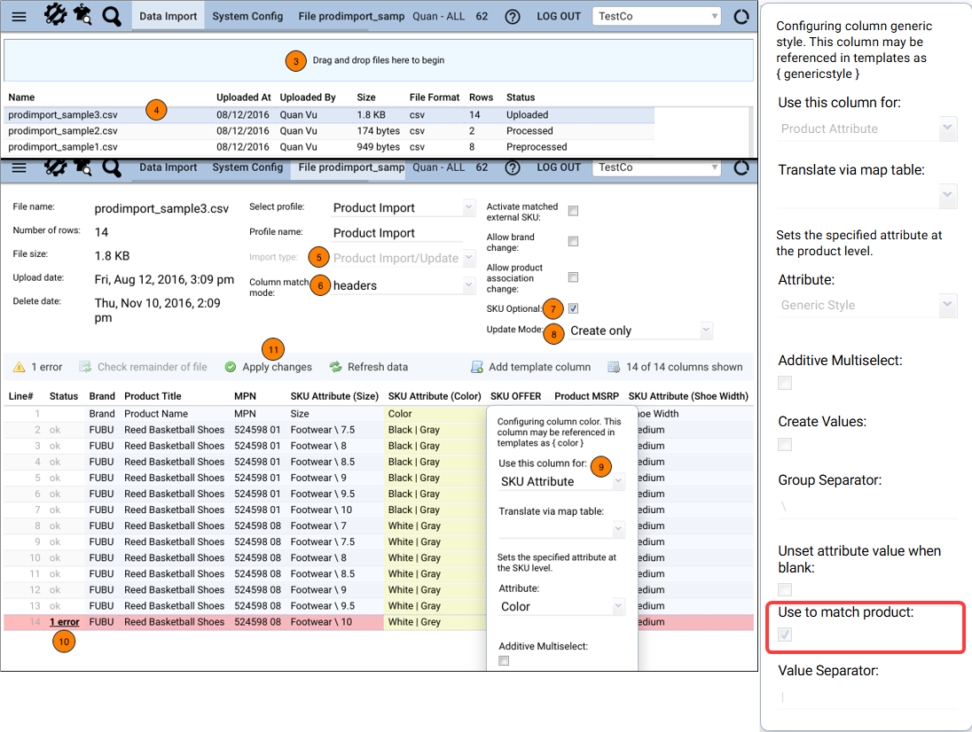Click the columns shown table icon

point(614,367)
